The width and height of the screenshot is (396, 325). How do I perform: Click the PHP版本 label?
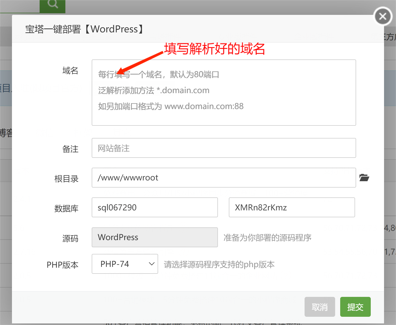pos(62,265)
